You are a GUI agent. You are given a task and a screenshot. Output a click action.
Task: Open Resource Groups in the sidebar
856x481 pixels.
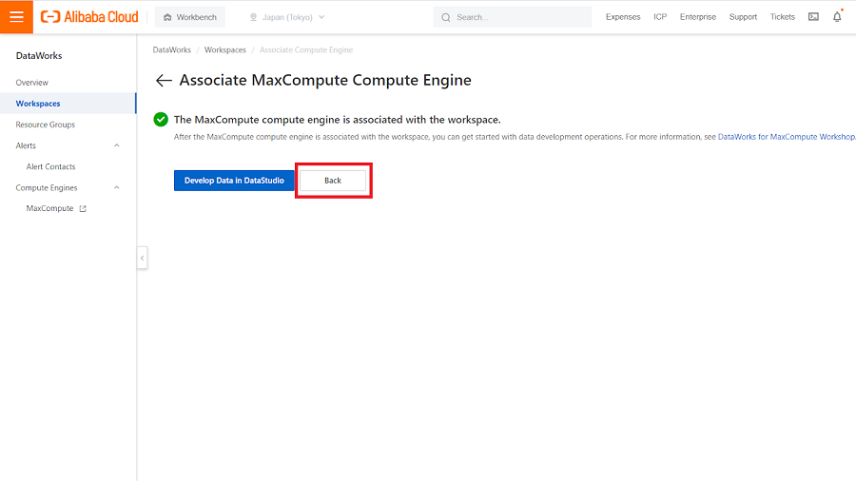click(45, 125)
